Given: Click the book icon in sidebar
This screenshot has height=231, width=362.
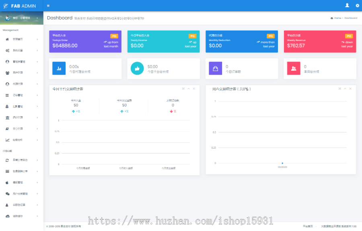Looking at the screenshot, I should (x=7, y=129).
